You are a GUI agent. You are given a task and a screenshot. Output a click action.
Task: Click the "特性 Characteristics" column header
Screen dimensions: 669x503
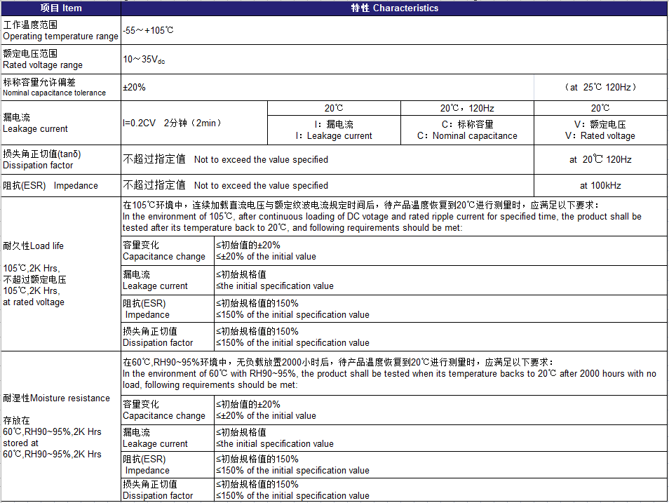(x=394, y=8)
